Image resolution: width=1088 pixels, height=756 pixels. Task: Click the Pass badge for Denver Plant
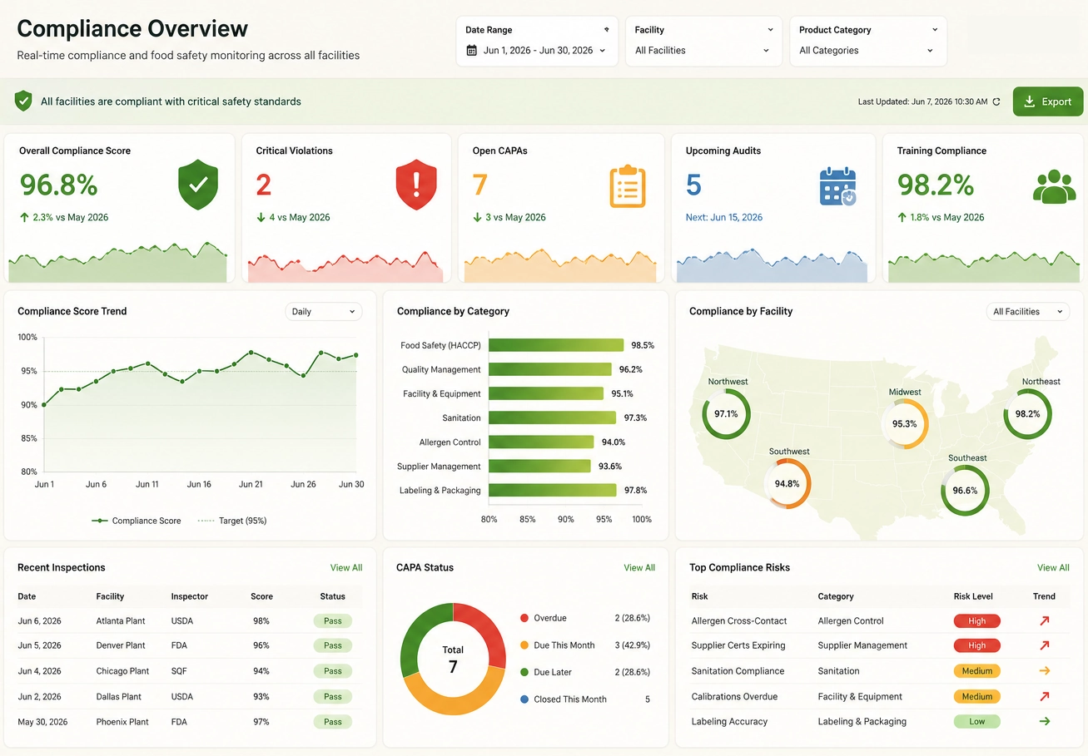(x=333, y=645)
